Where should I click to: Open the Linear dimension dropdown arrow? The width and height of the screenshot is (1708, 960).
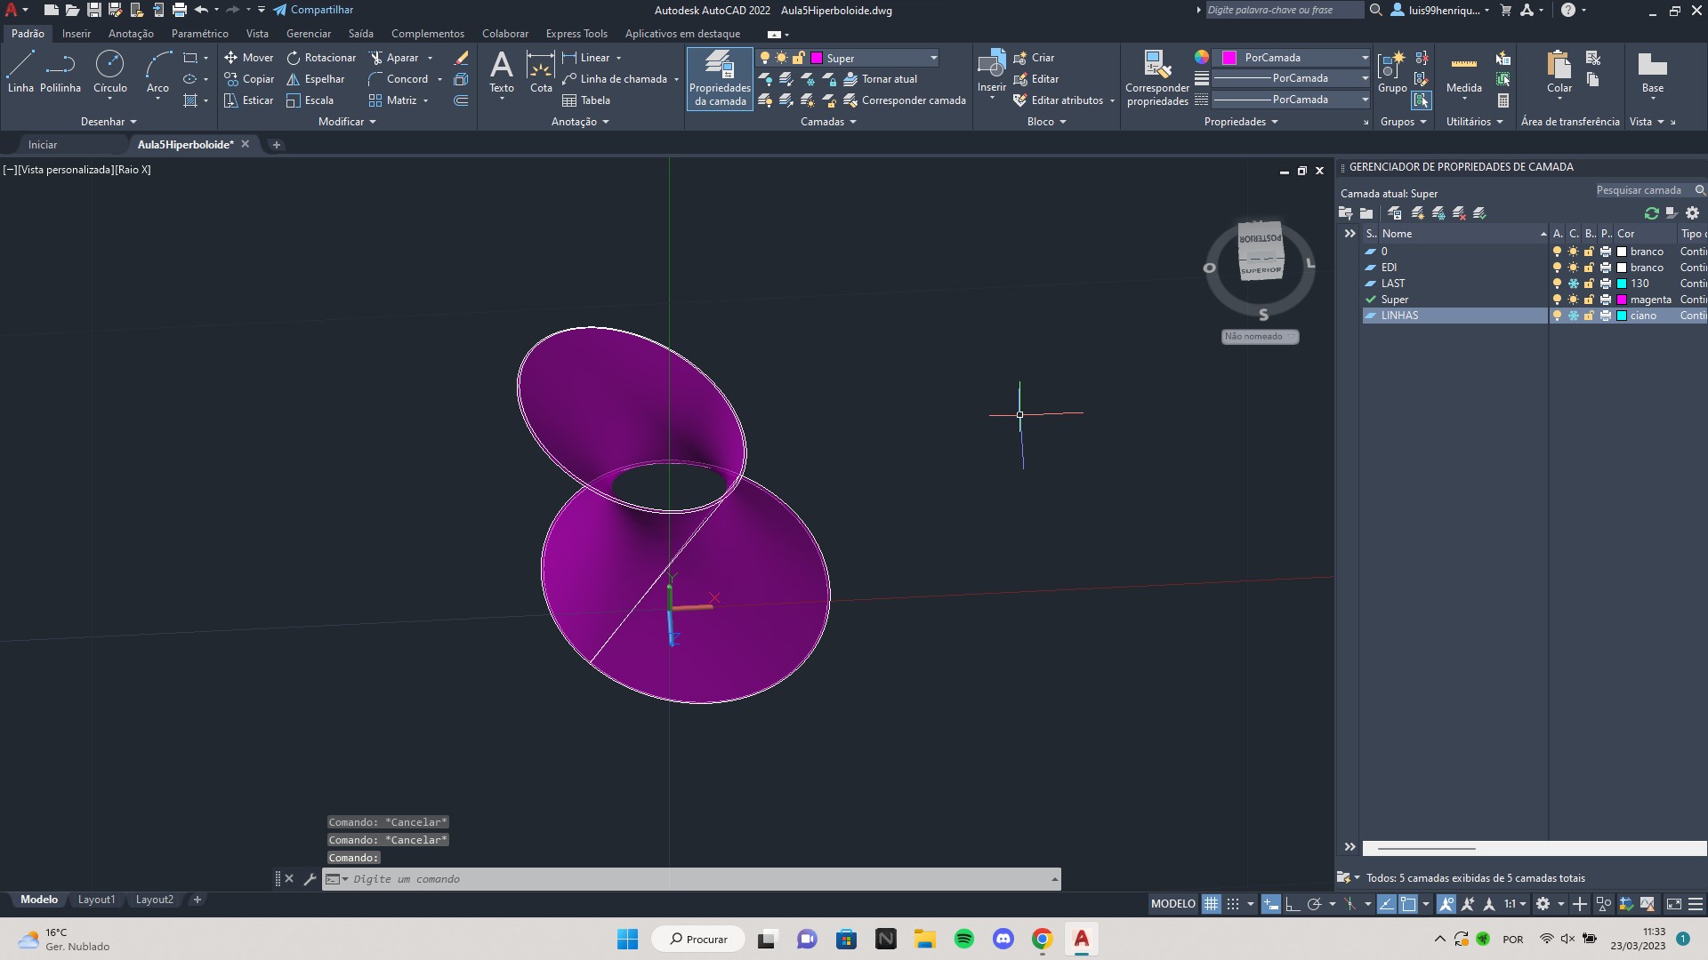point(618,58)
